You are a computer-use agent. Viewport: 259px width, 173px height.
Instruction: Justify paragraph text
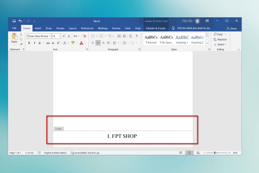point(108,43)
